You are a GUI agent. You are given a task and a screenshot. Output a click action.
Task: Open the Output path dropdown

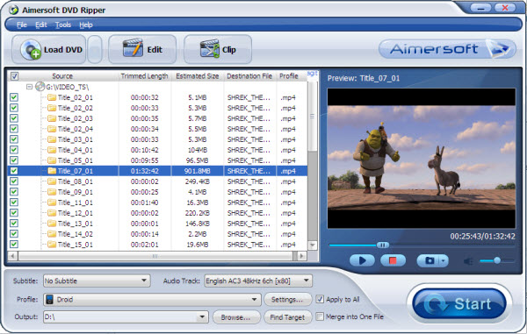(202, 316)
